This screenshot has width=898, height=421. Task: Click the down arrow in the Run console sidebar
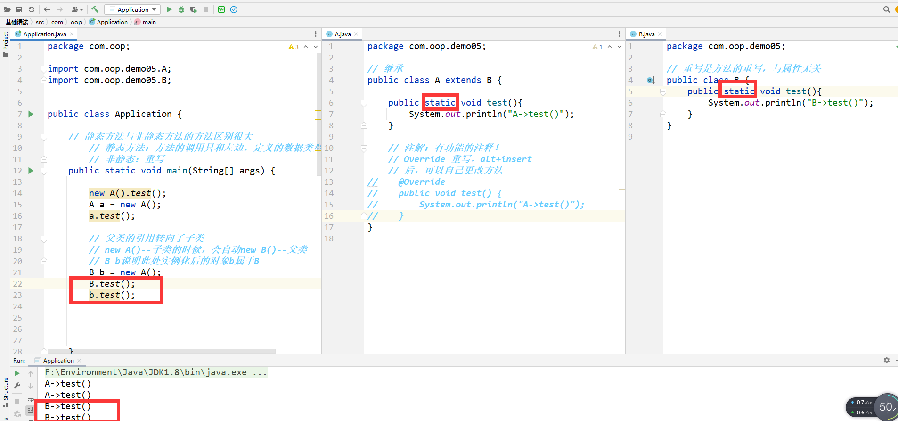31,386
